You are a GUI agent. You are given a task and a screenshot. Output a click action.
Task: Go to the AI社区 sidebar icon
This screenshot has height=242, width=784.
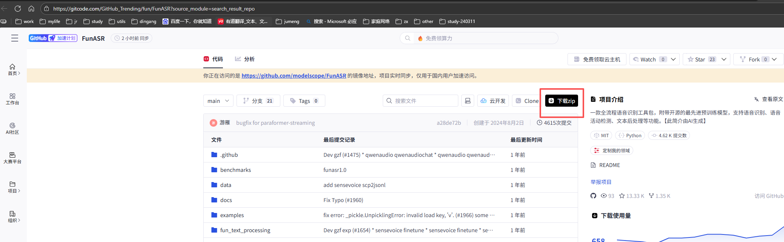pyautogui.click(x=12, y=128)
